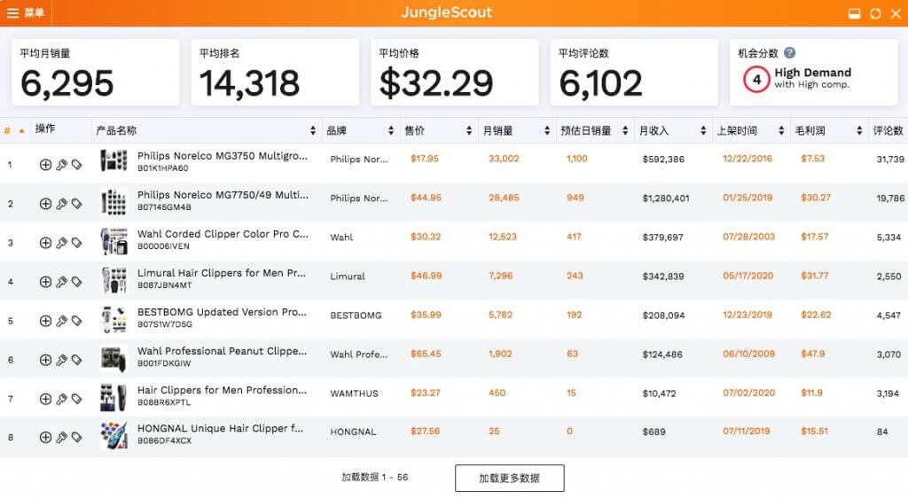Select ASIN text B07145GM4B
The image size is (908, 499).
tap(164, 207)
